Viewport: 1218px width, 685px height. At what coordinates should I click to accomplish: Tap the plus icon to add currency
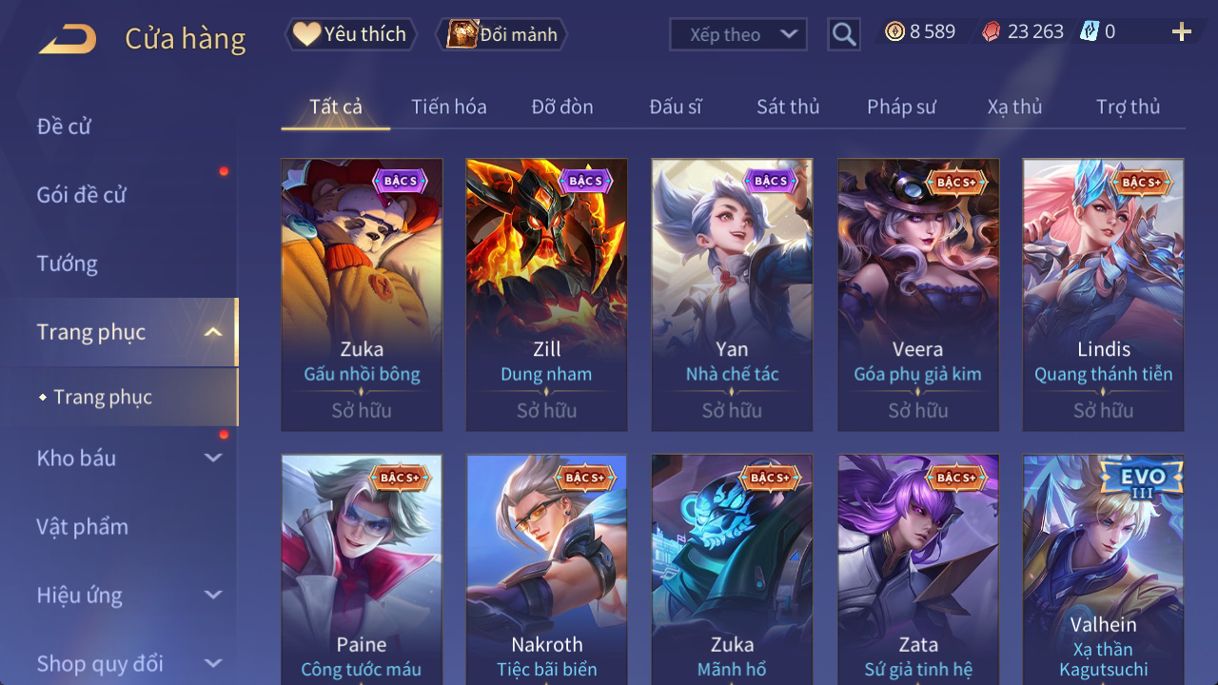(1181, 32)
